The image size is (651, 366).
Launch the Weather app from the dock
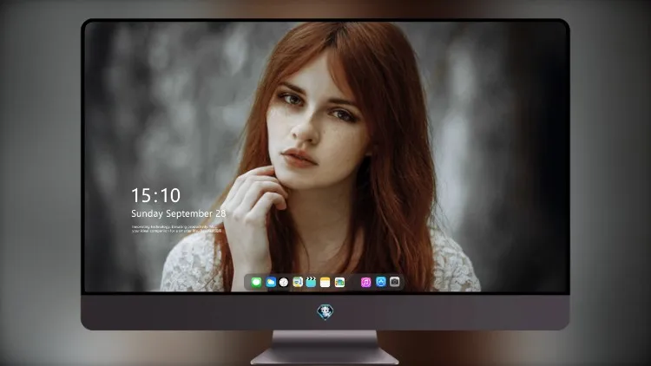[x=271, y=282]
